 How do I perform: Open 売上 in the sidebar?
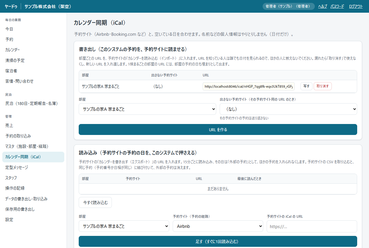(x=33, y=125)
